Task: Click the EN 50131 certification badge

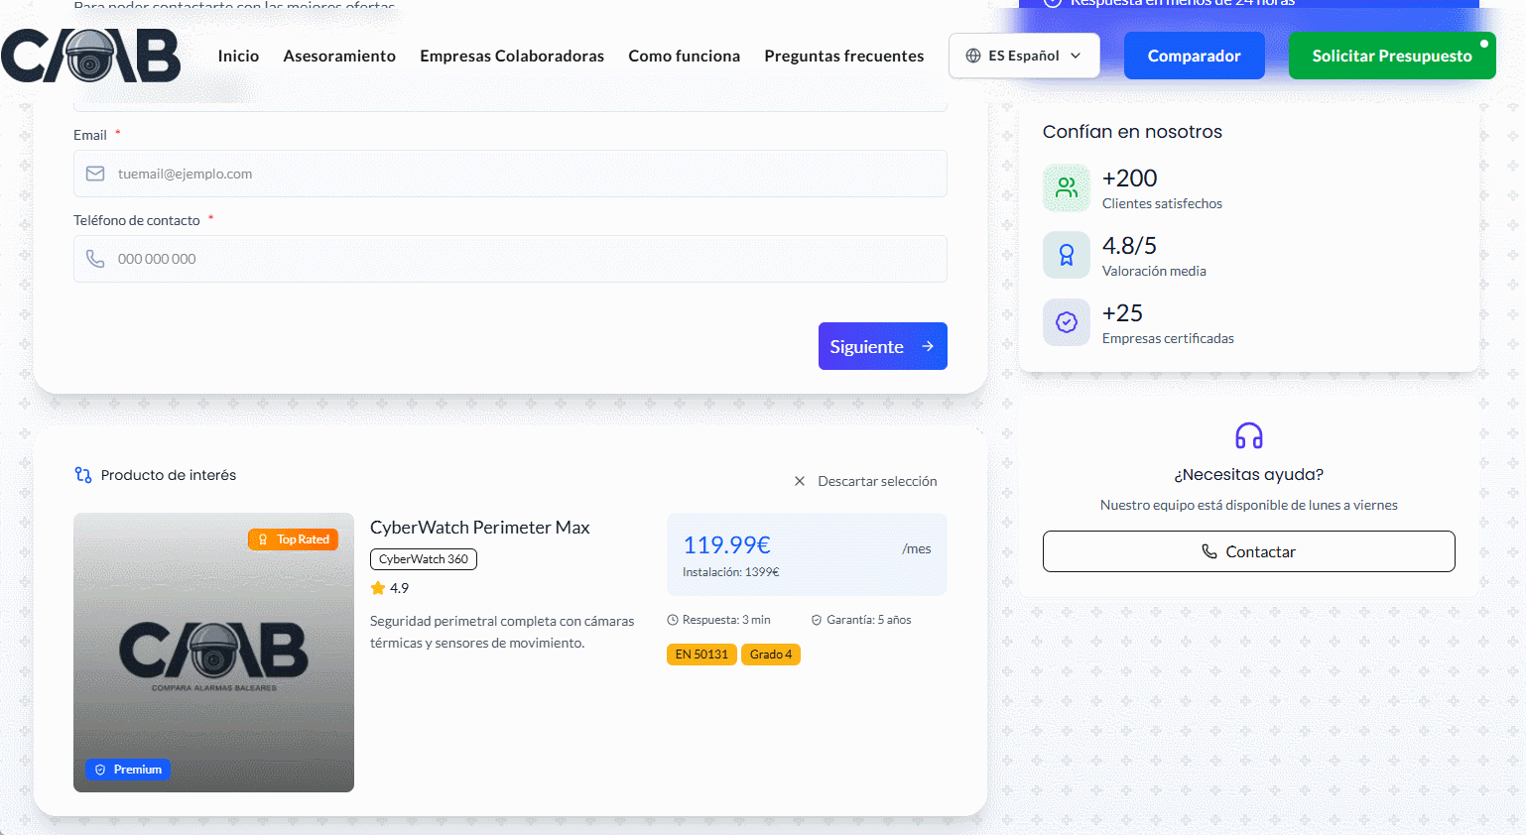Action: [701, 655]
